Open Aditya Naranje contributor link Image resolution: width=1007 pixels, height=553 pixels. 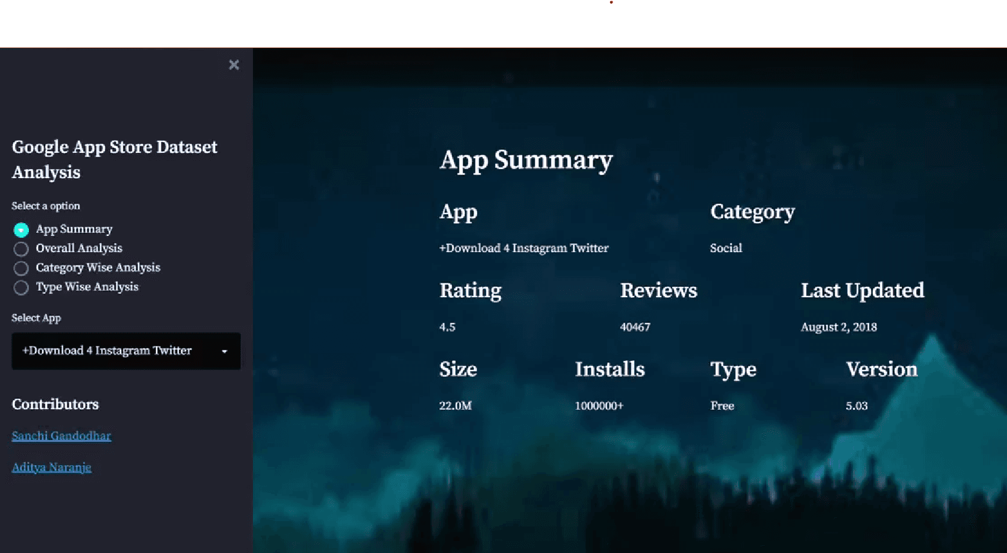52,467
